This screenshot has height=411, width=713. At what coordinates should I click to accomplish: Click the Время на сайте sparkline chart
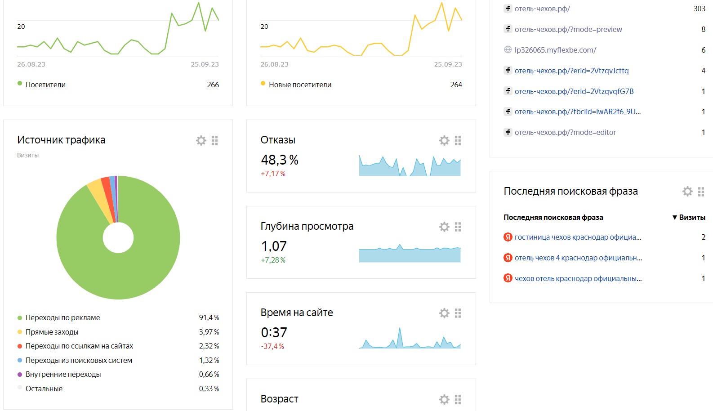click(x=410, y=340)
